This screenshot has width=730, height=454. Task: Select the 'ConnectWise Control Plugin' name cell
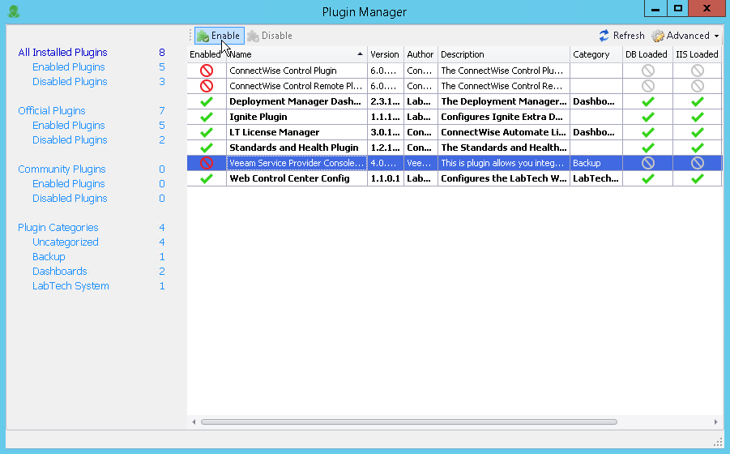(x=297, y=71)
